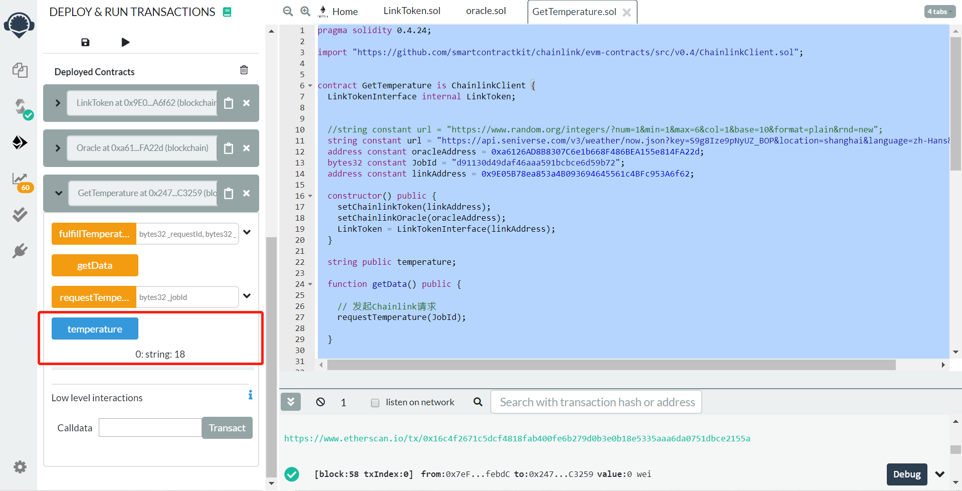Select the LinkToken at 0x9E0...A6f62 entry
962x491 pixels.
[x=142, y=103]
